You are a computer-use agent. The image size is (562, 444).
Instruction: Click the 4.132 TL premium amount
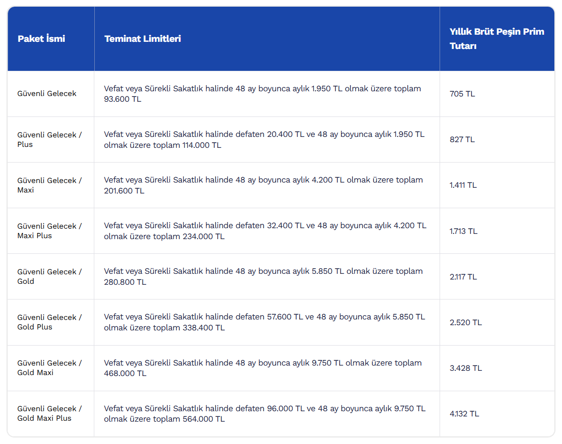464,414
